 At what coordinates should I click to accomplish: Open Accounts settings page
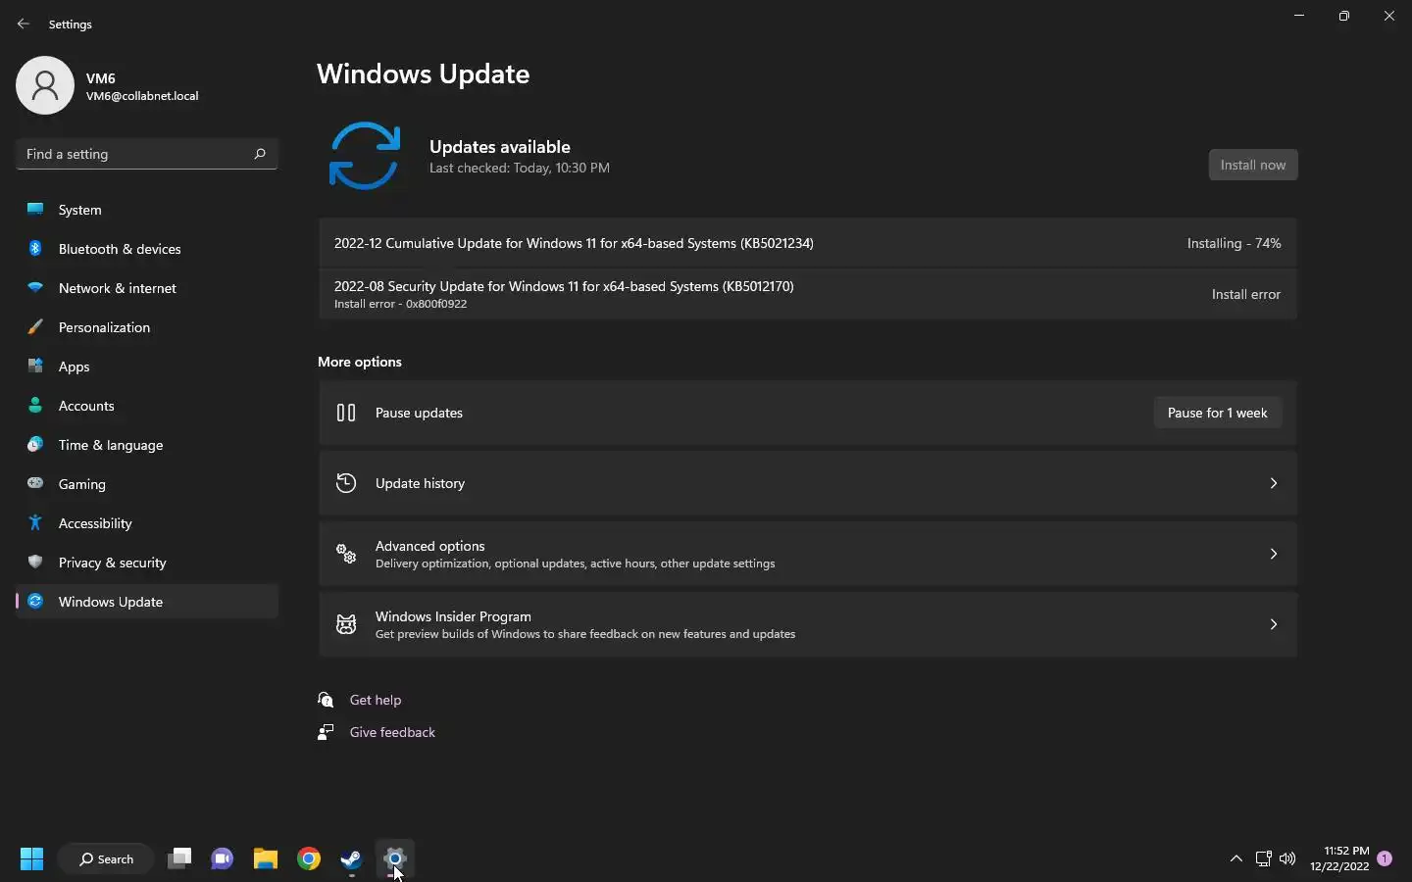(x=147, y=406)
